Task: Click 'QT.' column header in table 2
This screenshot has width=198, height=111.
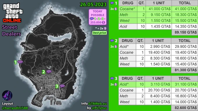Action: tap(140, 41)
